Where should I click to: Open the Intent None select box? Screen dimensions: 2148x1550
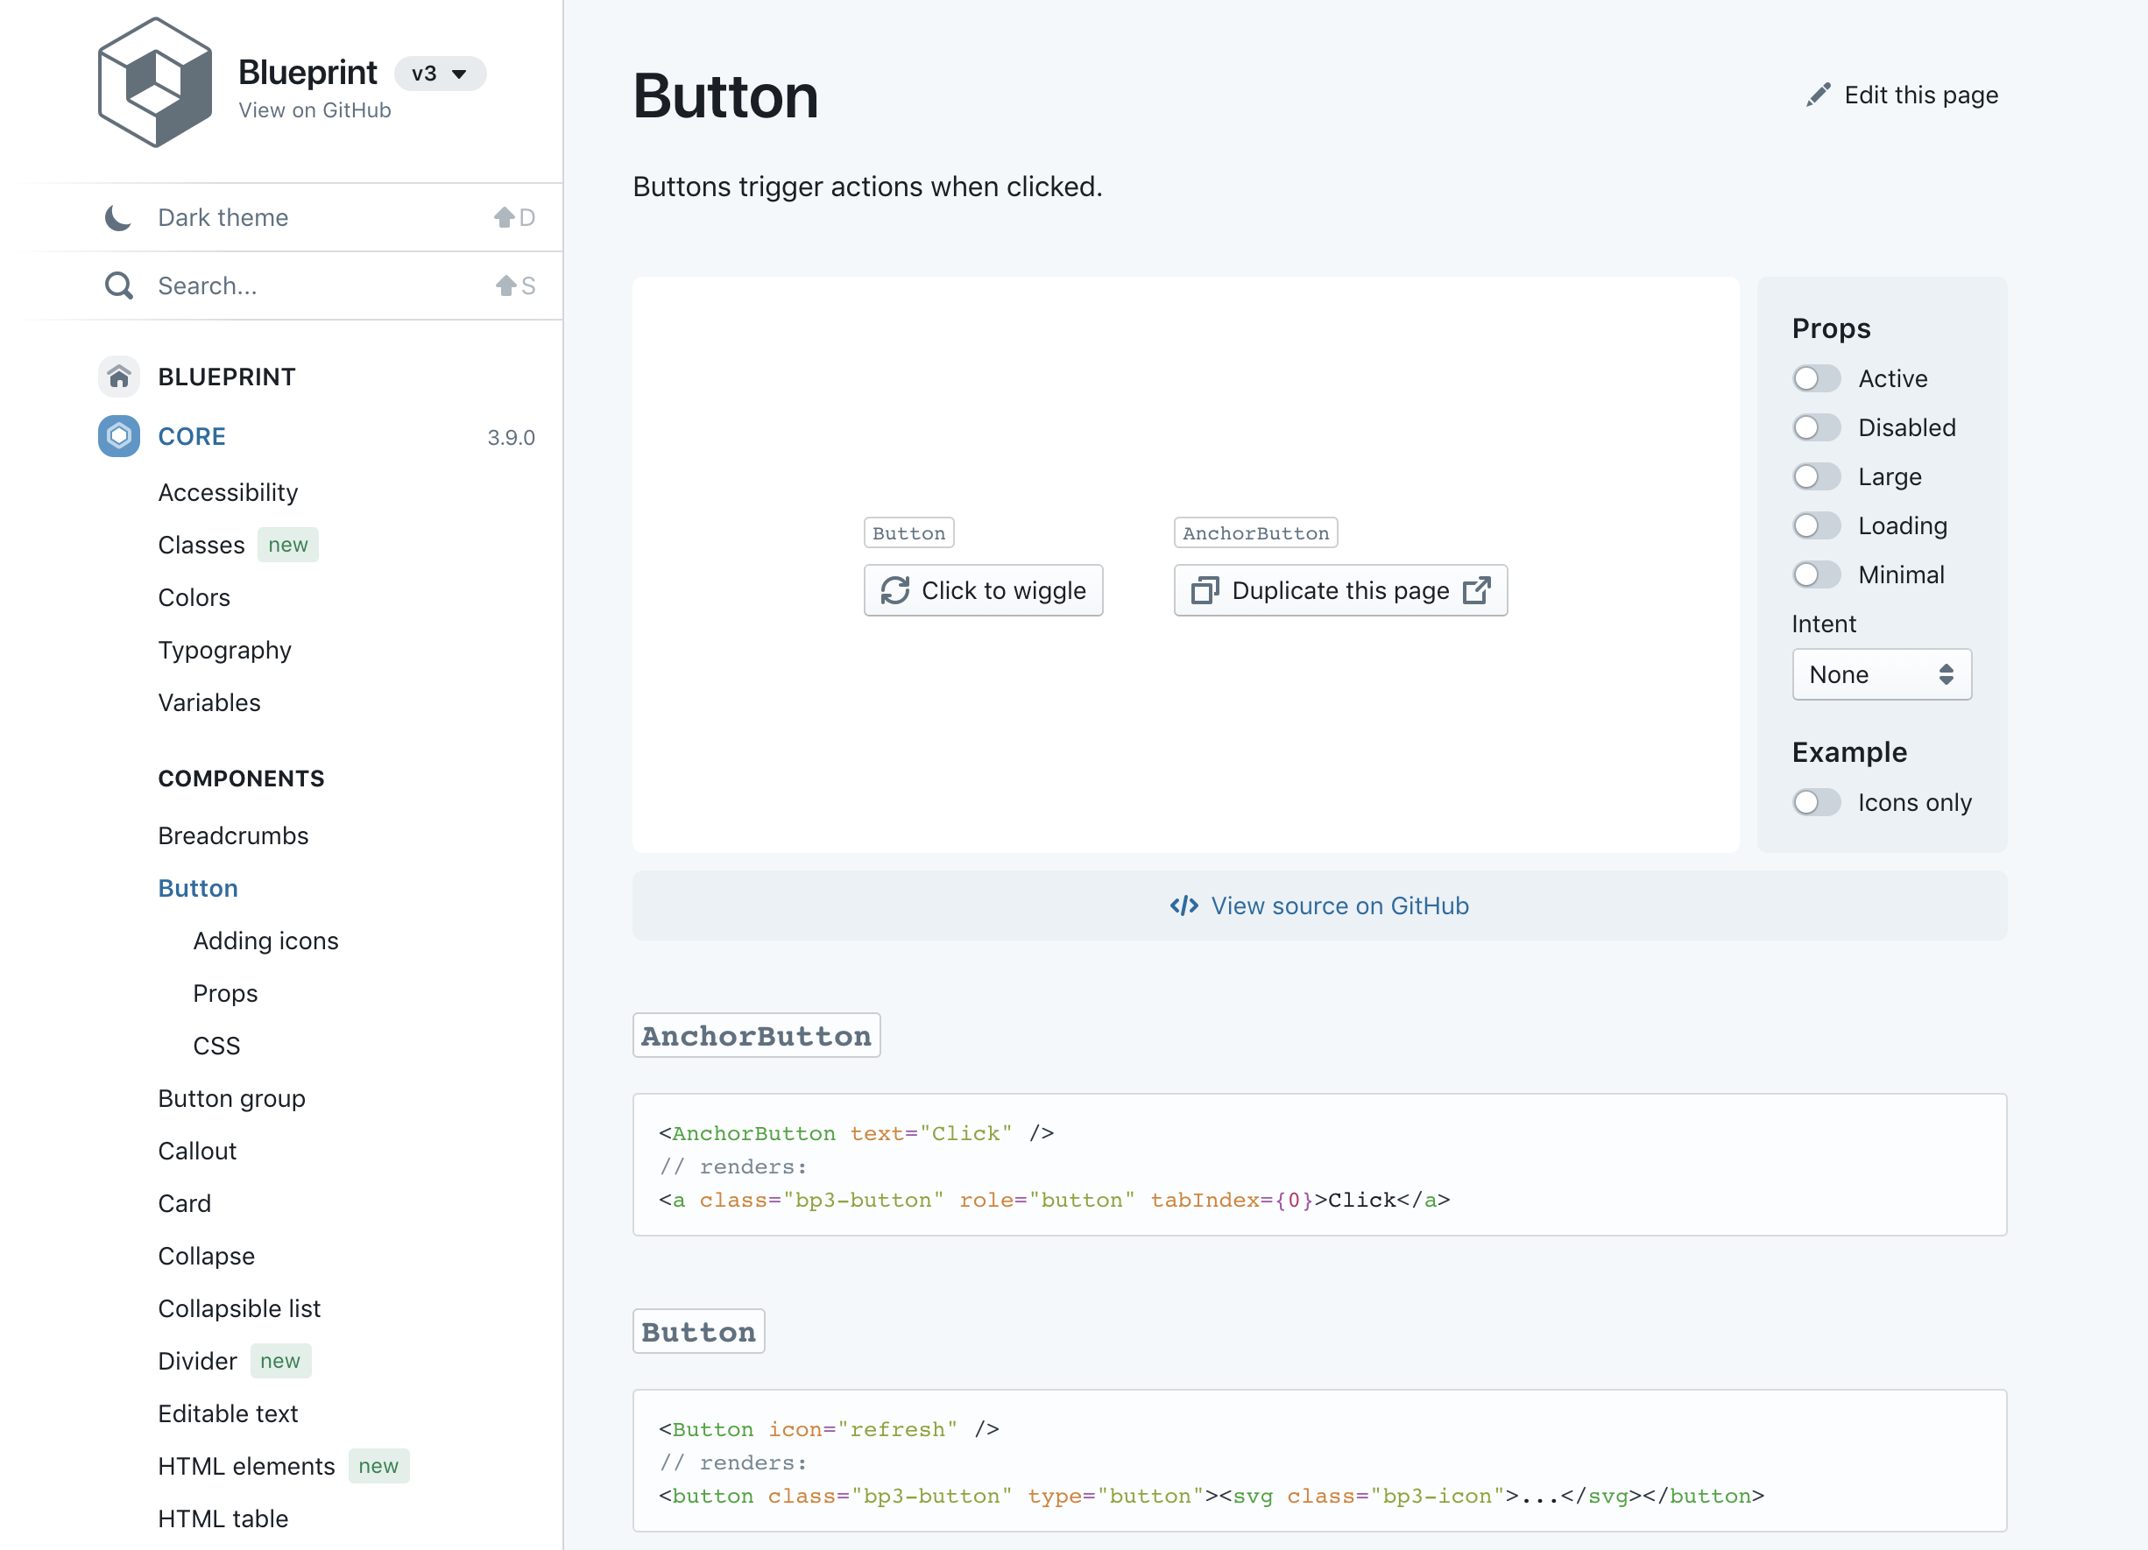click(x=1881, y=675)
